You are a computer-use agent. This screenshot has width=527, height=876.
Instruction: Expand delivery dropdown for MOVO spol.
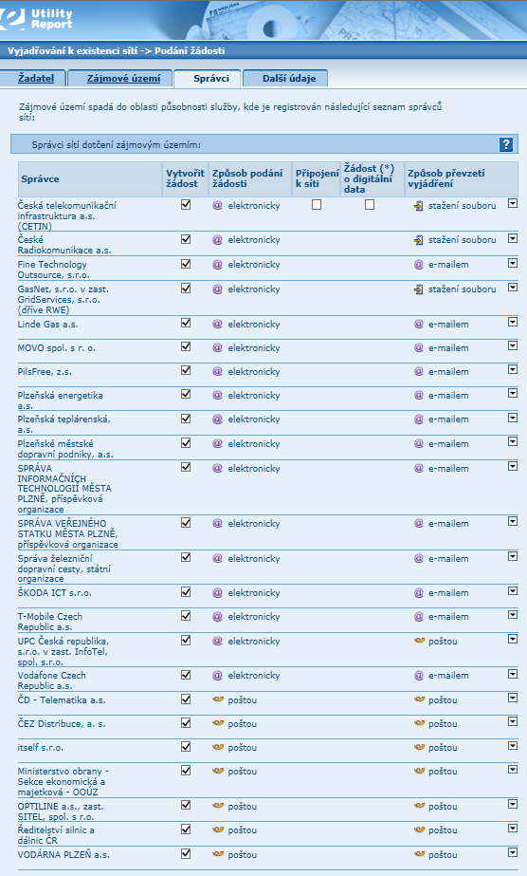(x=513, y=345)
